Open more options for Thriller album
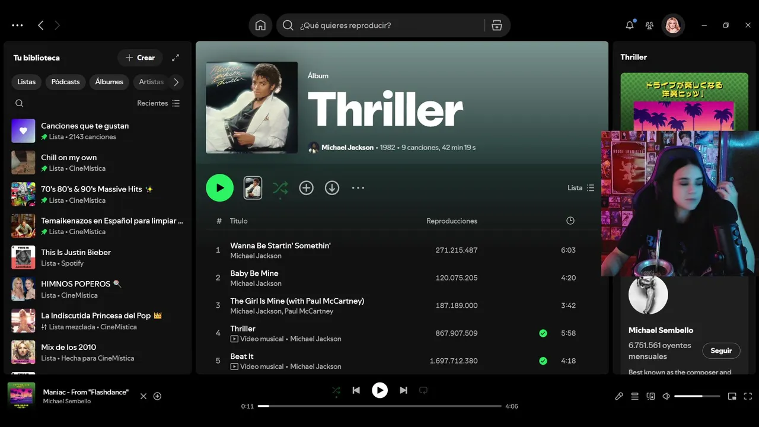The height and width of the screenshot is (427, 759). click(358, 188)
